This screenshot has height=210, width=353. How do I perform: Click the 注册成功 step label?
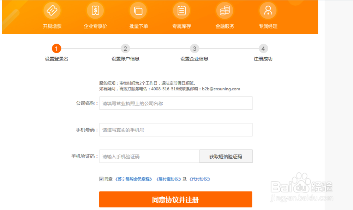tap(263, 59)
